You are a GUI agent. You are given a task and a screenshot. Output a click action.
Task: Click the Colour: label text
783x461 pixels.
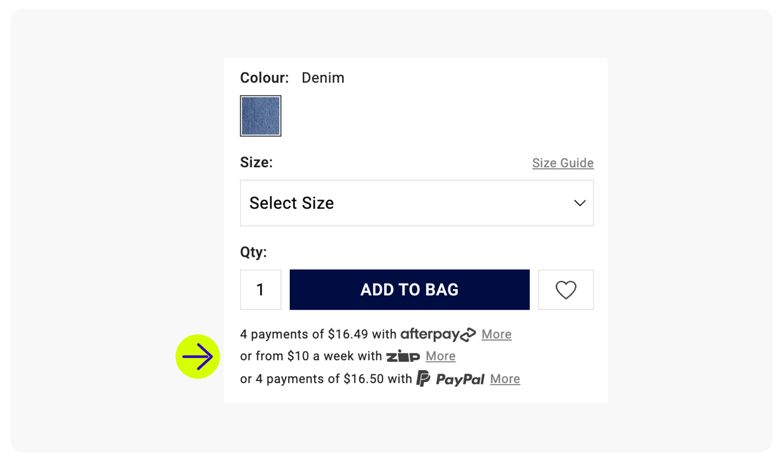coord(264,78)
